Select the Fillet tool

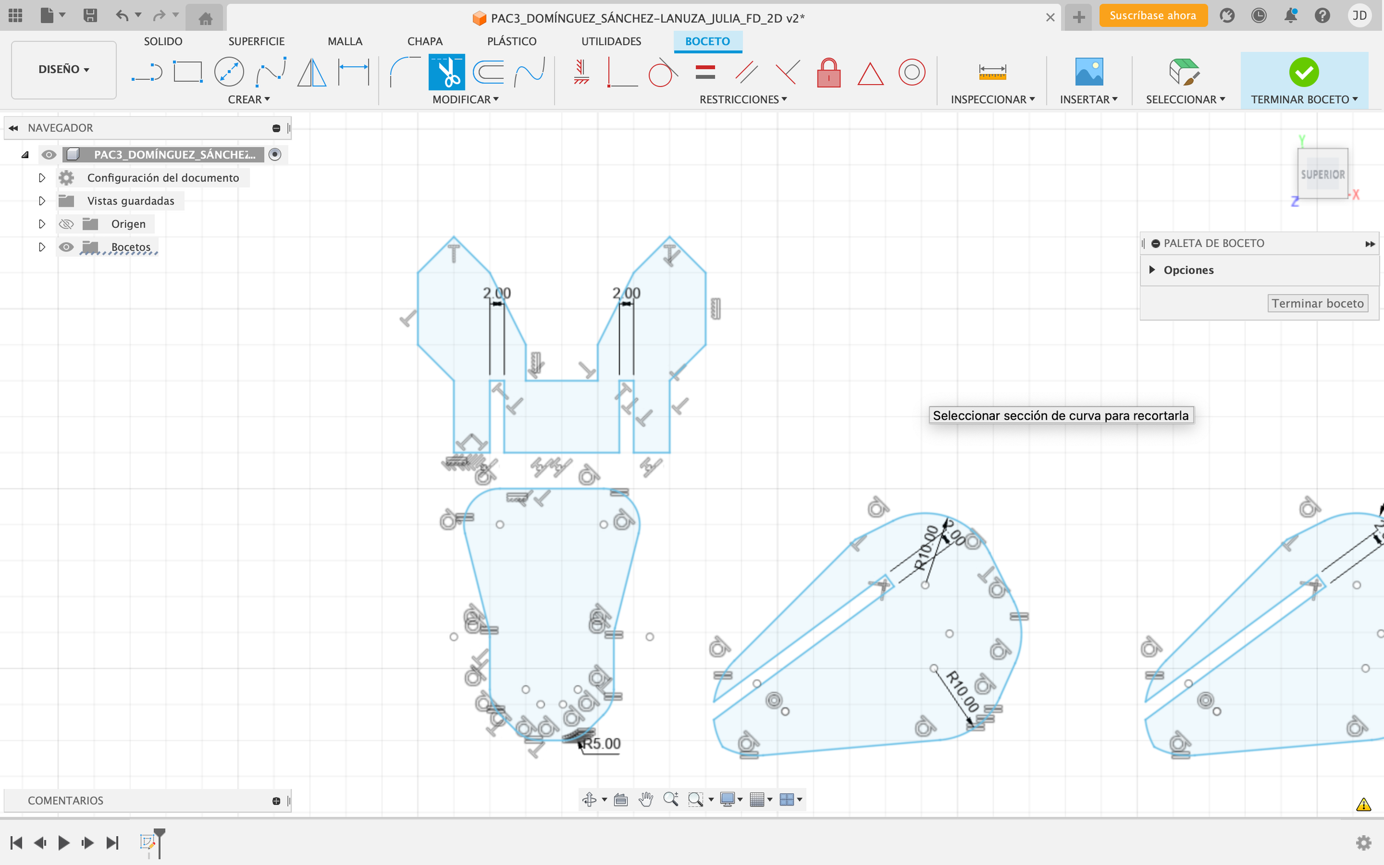(405, 73)
